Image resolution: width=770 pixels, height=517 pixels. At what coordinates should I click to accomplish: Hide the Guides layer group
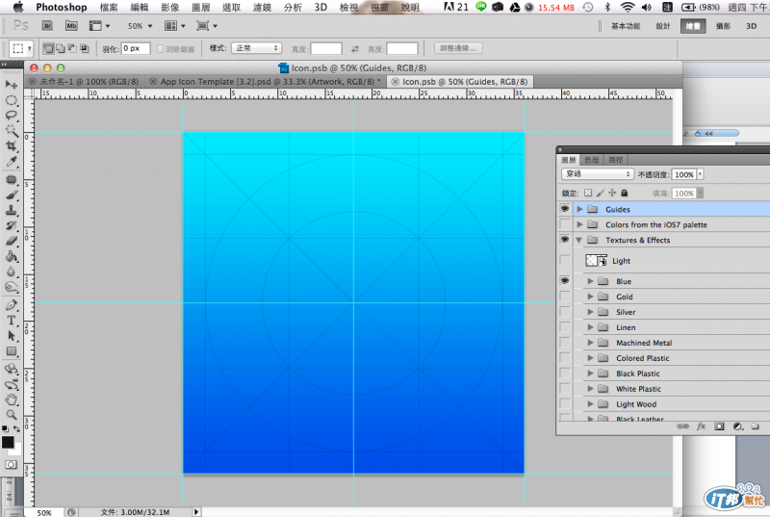pyautogui.click(x=564, y=209)
